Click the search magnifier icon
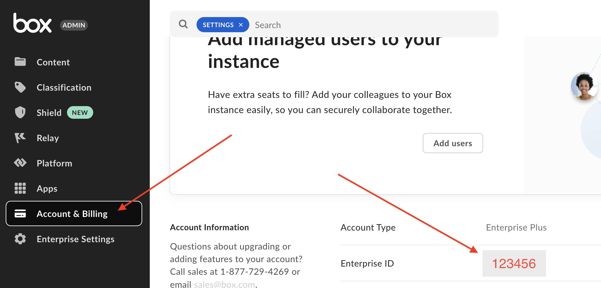 (x=183, y=24)
